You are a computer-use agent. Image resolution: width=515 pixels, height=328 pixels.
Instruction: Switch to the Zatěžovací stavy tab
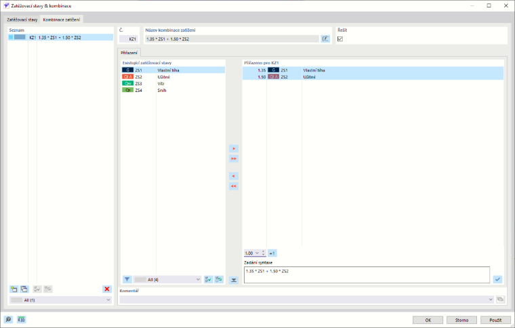pos(22,20)
